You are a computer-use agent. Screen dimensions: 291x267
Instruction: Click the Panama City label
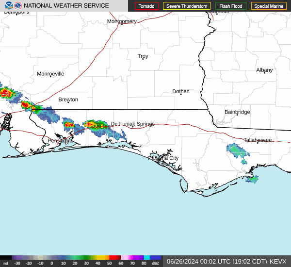163,158
